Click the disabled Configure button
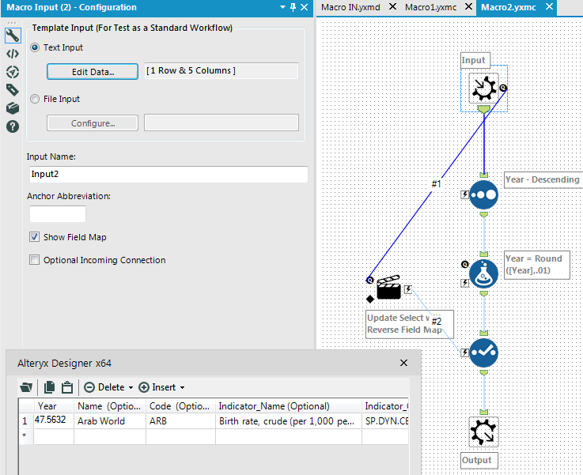 click(93, 123)
